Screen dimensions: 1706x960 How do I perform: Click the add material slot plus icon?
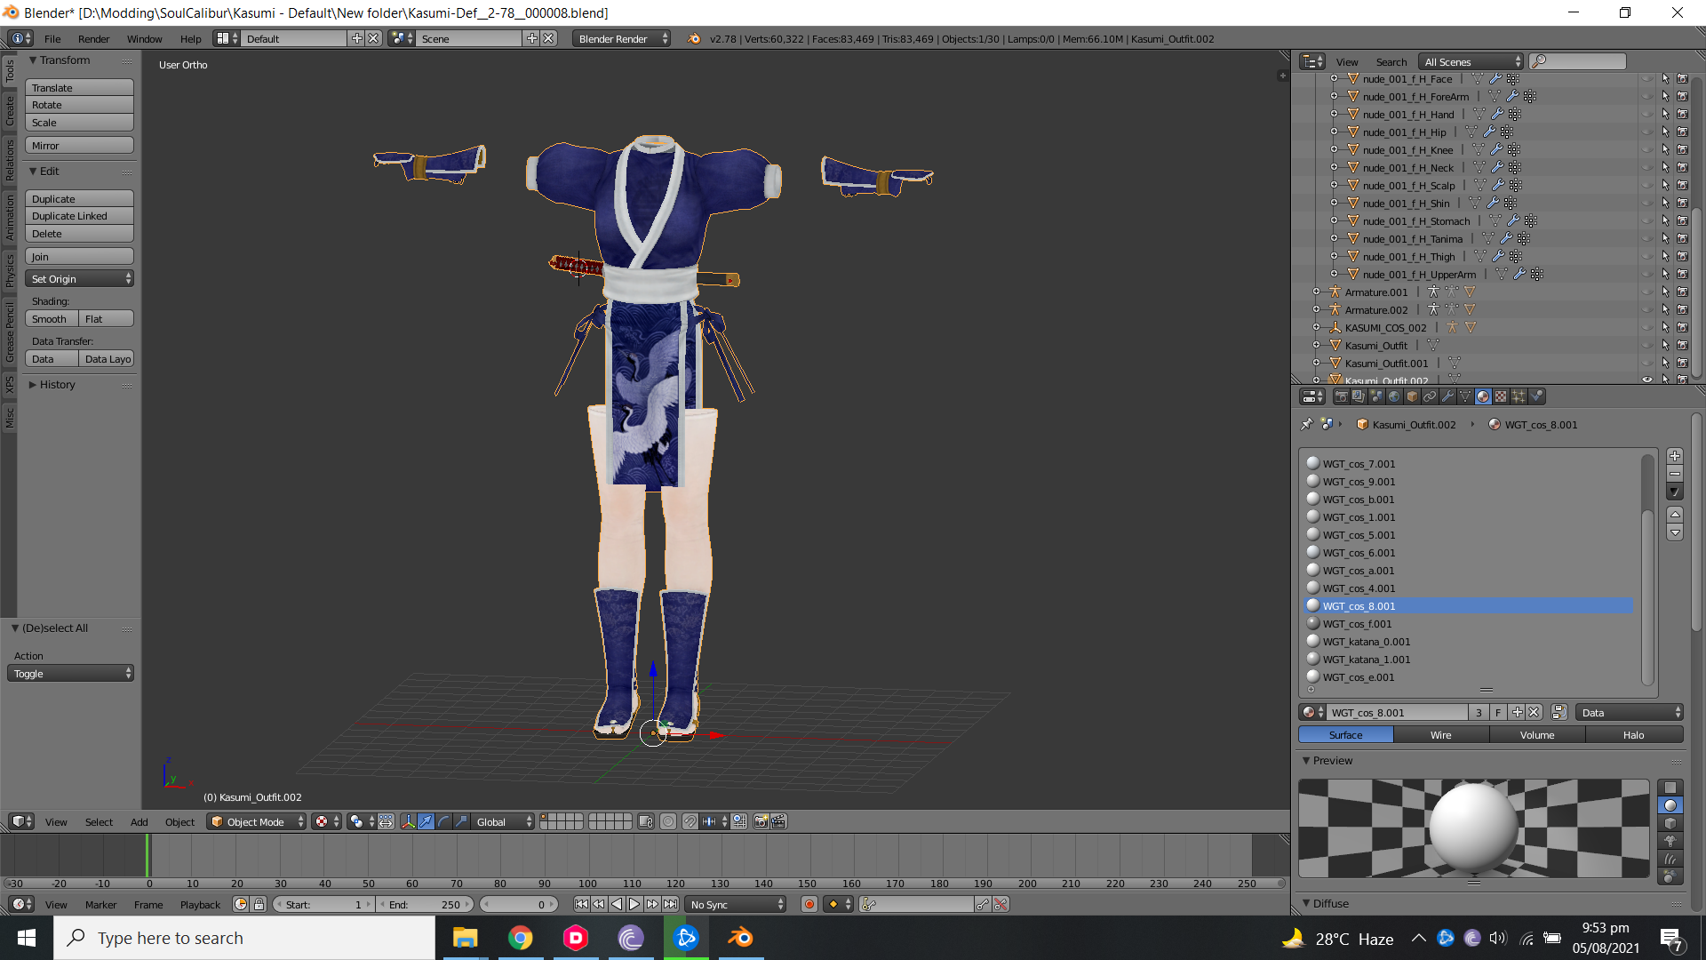(x=1675, y=456)
